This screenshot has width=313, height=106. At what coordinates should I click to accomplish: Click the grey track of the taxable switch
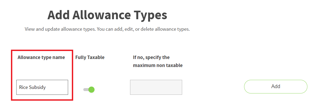coord(86,90)
